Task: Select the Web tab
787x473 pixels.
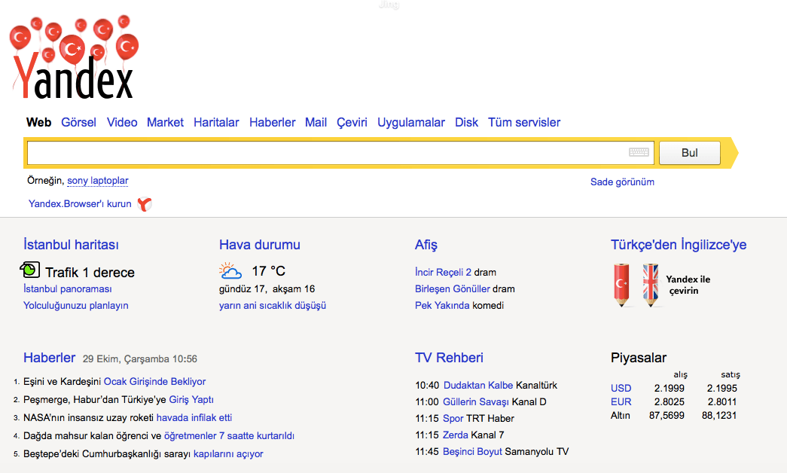Action: (x=38, y=123)
